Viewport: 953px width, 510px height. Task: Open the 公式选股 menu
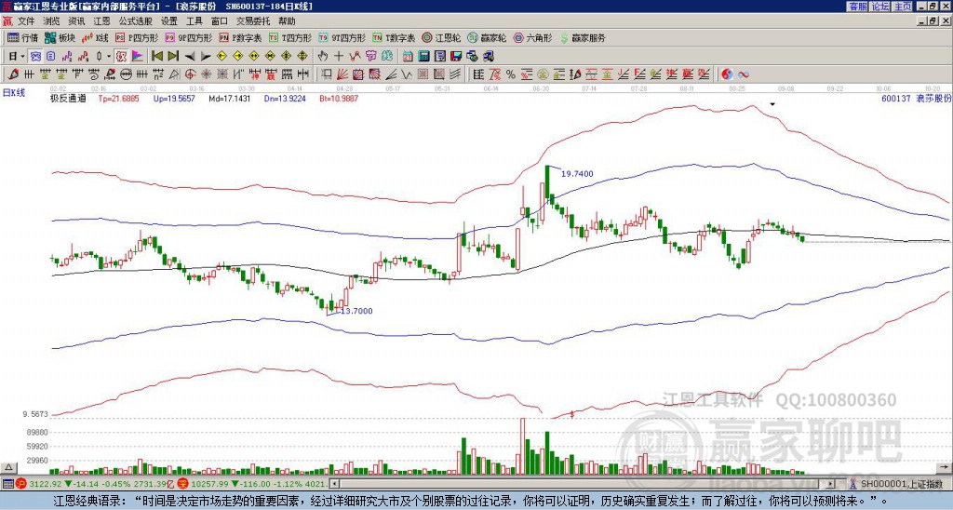pos(136,21)
